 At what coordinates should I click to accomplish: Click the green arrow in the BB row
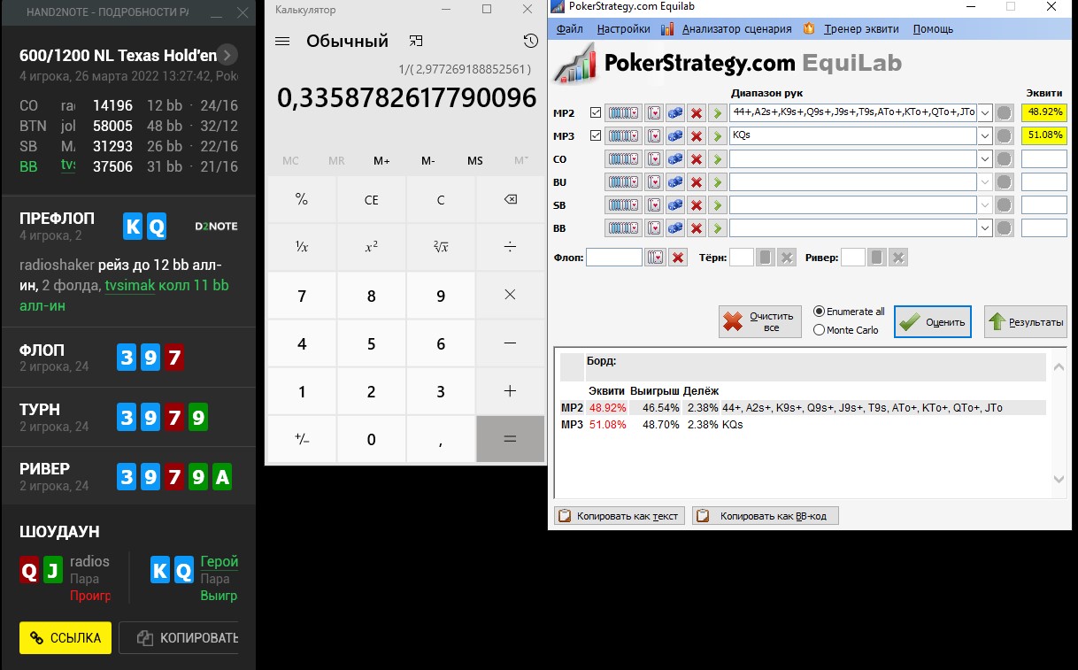pyautogui.click(x=718, y=228)
